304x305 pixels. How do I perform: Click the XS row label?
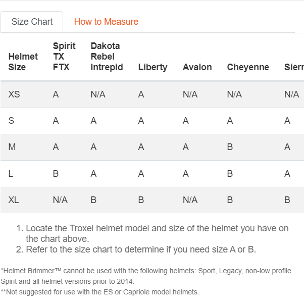[14, 94]
